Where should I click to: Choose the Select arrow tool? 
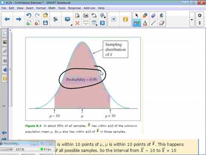click(137, 15)
